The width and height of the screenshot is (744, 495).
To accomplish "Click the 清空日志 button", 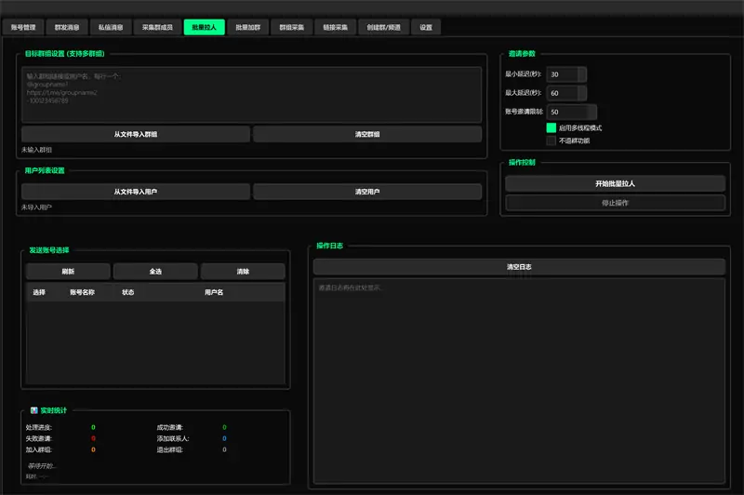I will click(519, 267).
